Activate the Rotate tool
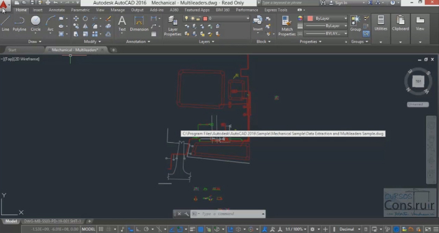 85,19
